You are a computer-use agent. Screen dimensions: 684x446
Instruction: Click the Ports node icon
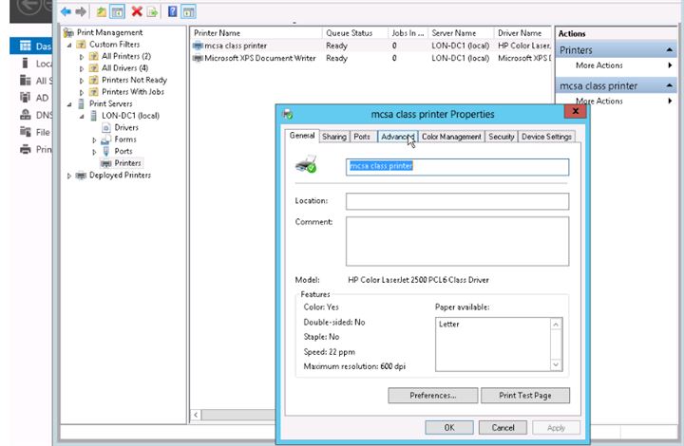click(x=106, y=151)
